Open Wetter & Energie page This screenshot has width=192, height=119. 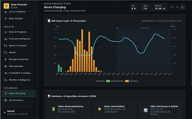pos(19,46)
